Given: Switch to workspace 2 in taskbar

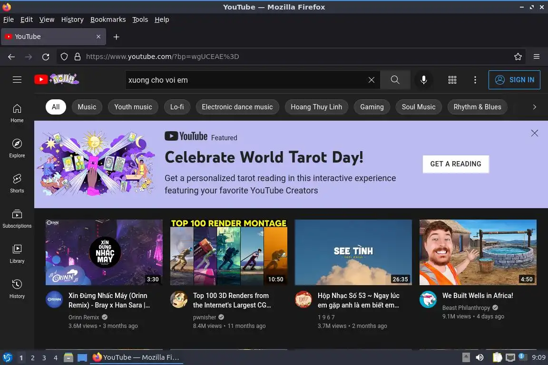Looking at the screenshot, I should (x=32, y=358).
